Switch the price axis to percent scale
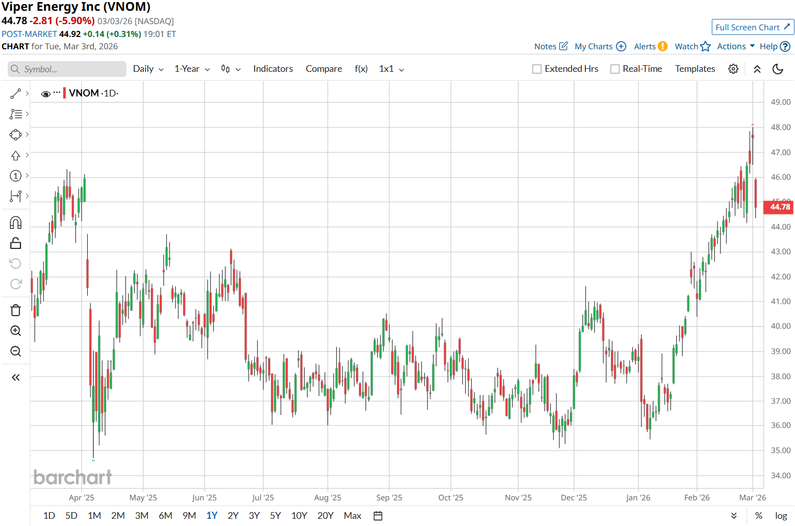 [x=759, y=516]
